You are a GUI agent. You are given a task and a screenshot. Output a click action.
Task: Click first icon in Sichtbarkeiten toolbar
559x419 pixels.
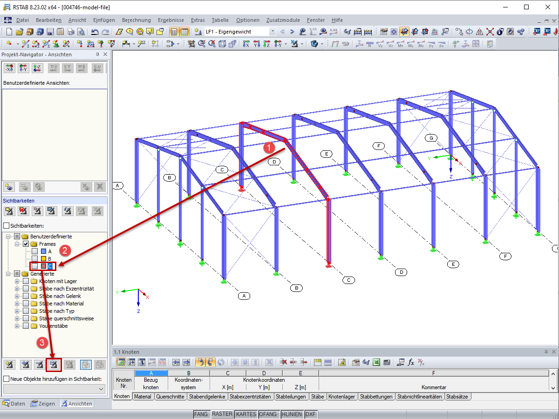tap(9, 211)
